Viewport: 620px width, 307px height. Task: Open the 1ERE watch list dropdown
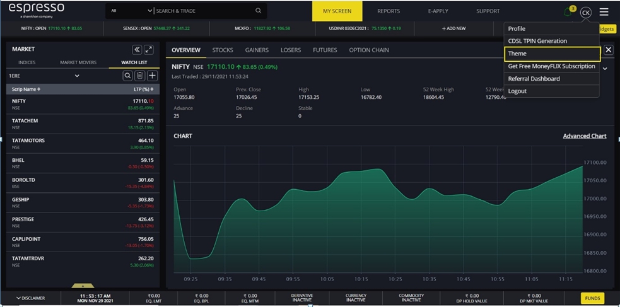point(44,76)
